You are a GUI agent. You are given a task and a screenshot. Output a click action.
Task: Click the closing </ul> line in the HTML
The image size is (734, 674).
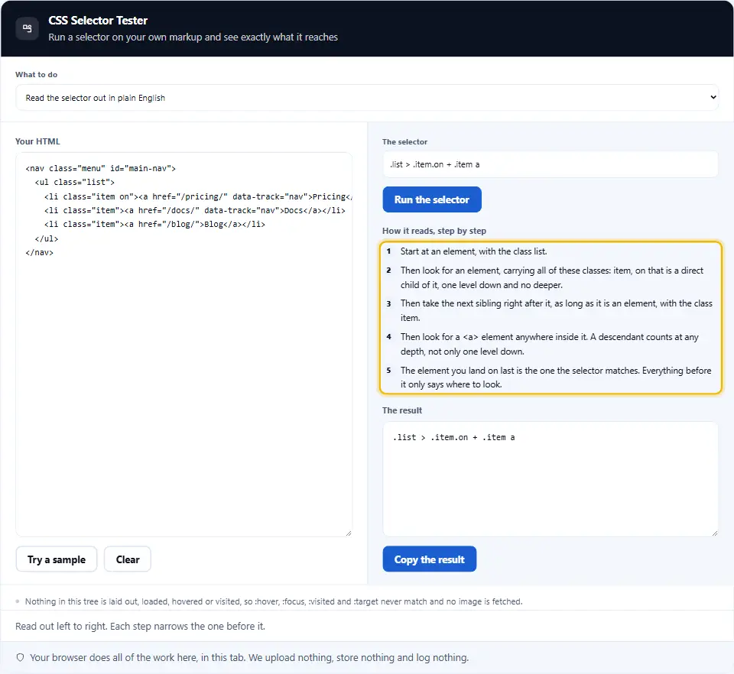click(47, 238)
